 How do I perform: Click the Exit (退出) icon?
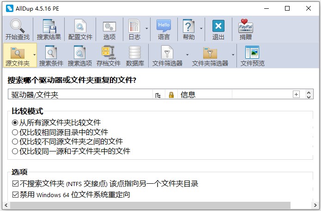click(x=218, y=29)
